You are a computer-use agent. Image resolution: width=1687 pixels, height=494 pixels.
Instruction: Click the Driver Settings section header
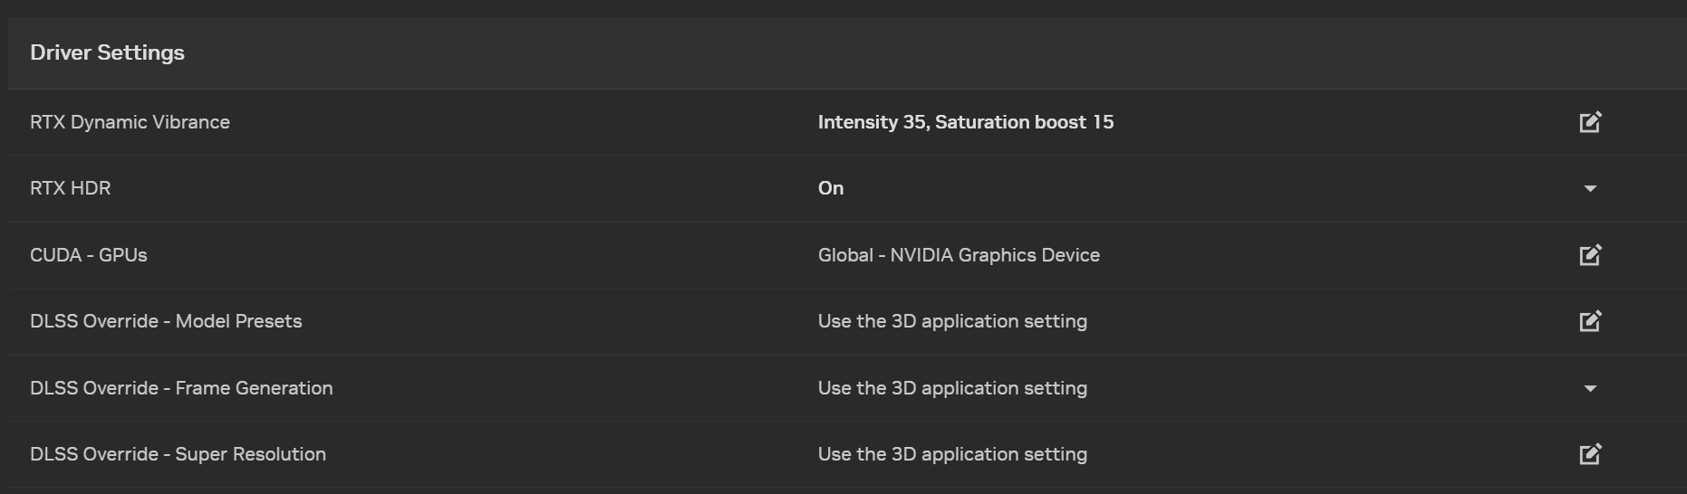pos(107,52)
